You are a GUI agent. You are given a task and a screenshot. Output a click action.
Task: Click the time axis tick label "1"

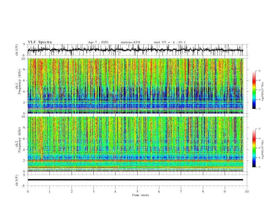point(49,191)
